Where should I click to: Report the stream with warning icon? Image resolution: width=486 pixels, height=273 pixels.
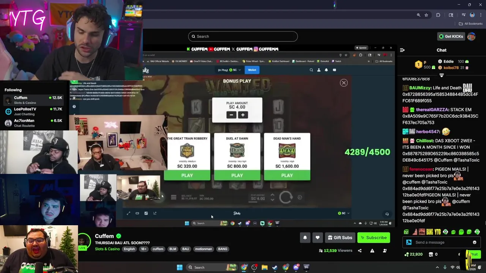[372, 251]
